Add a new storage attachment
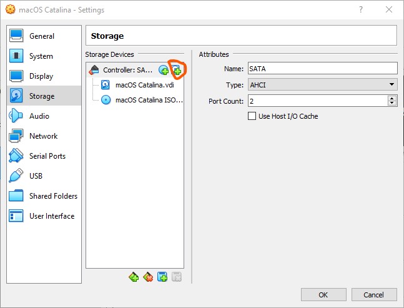Image resolution: width=404 pixels, height=308 pixels. 162,277
